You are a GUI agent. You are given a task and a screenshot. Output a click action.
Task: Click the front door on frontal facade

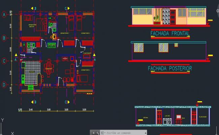[173, 18]
